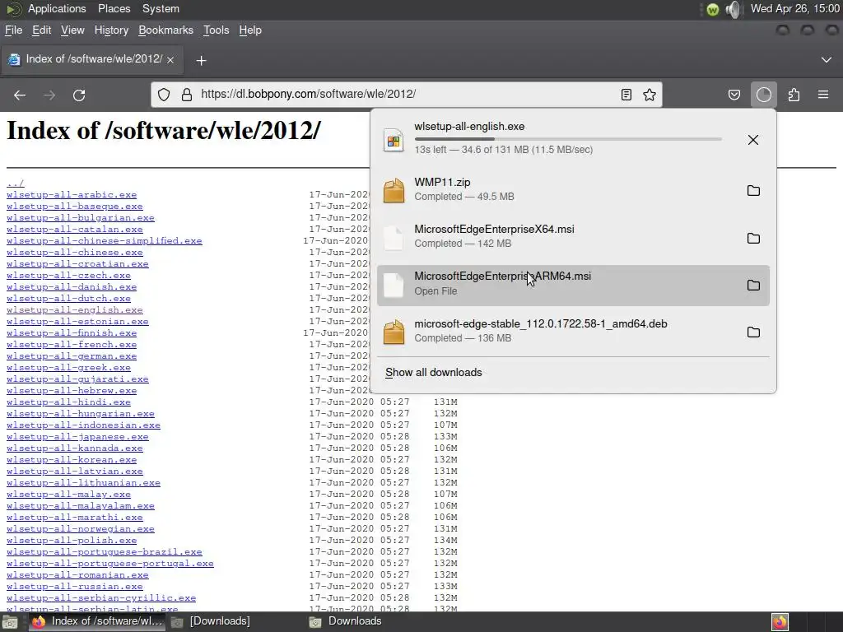Bookmark this page with the star

(x=650, y=95)
